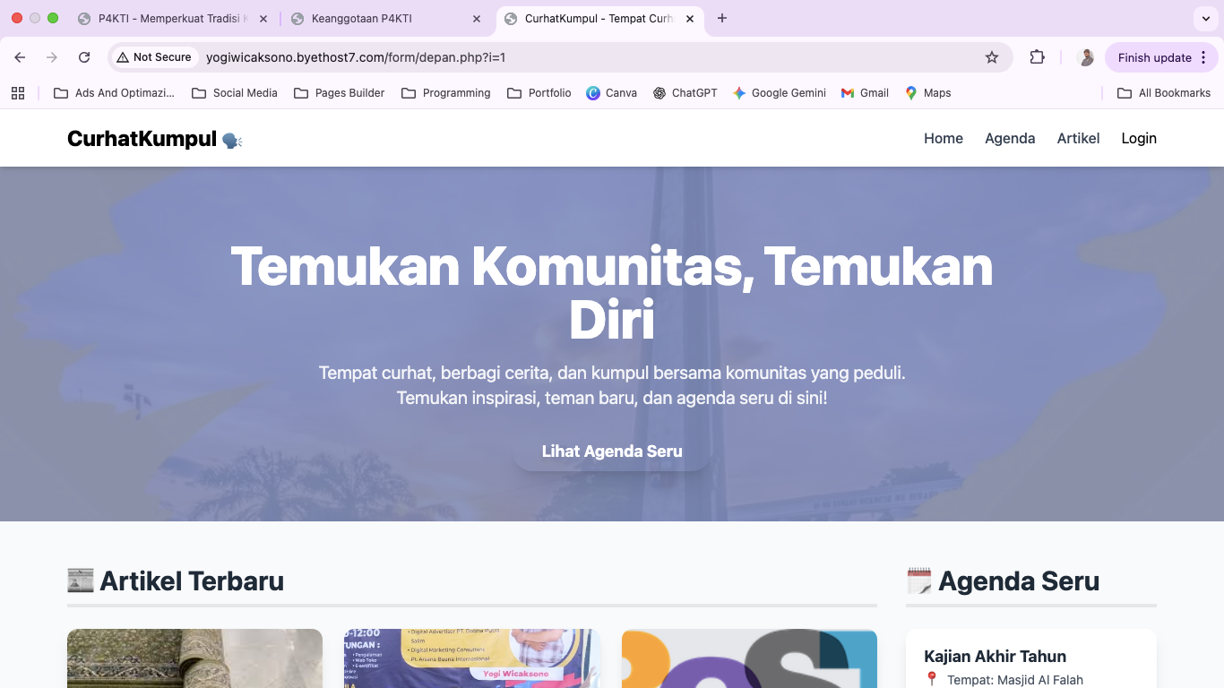The width and height of the screenshot is (1224, 688).
Task: Go to Agenda in the navigation menu
Action: pyautogui.click(x=1010, y=138)
